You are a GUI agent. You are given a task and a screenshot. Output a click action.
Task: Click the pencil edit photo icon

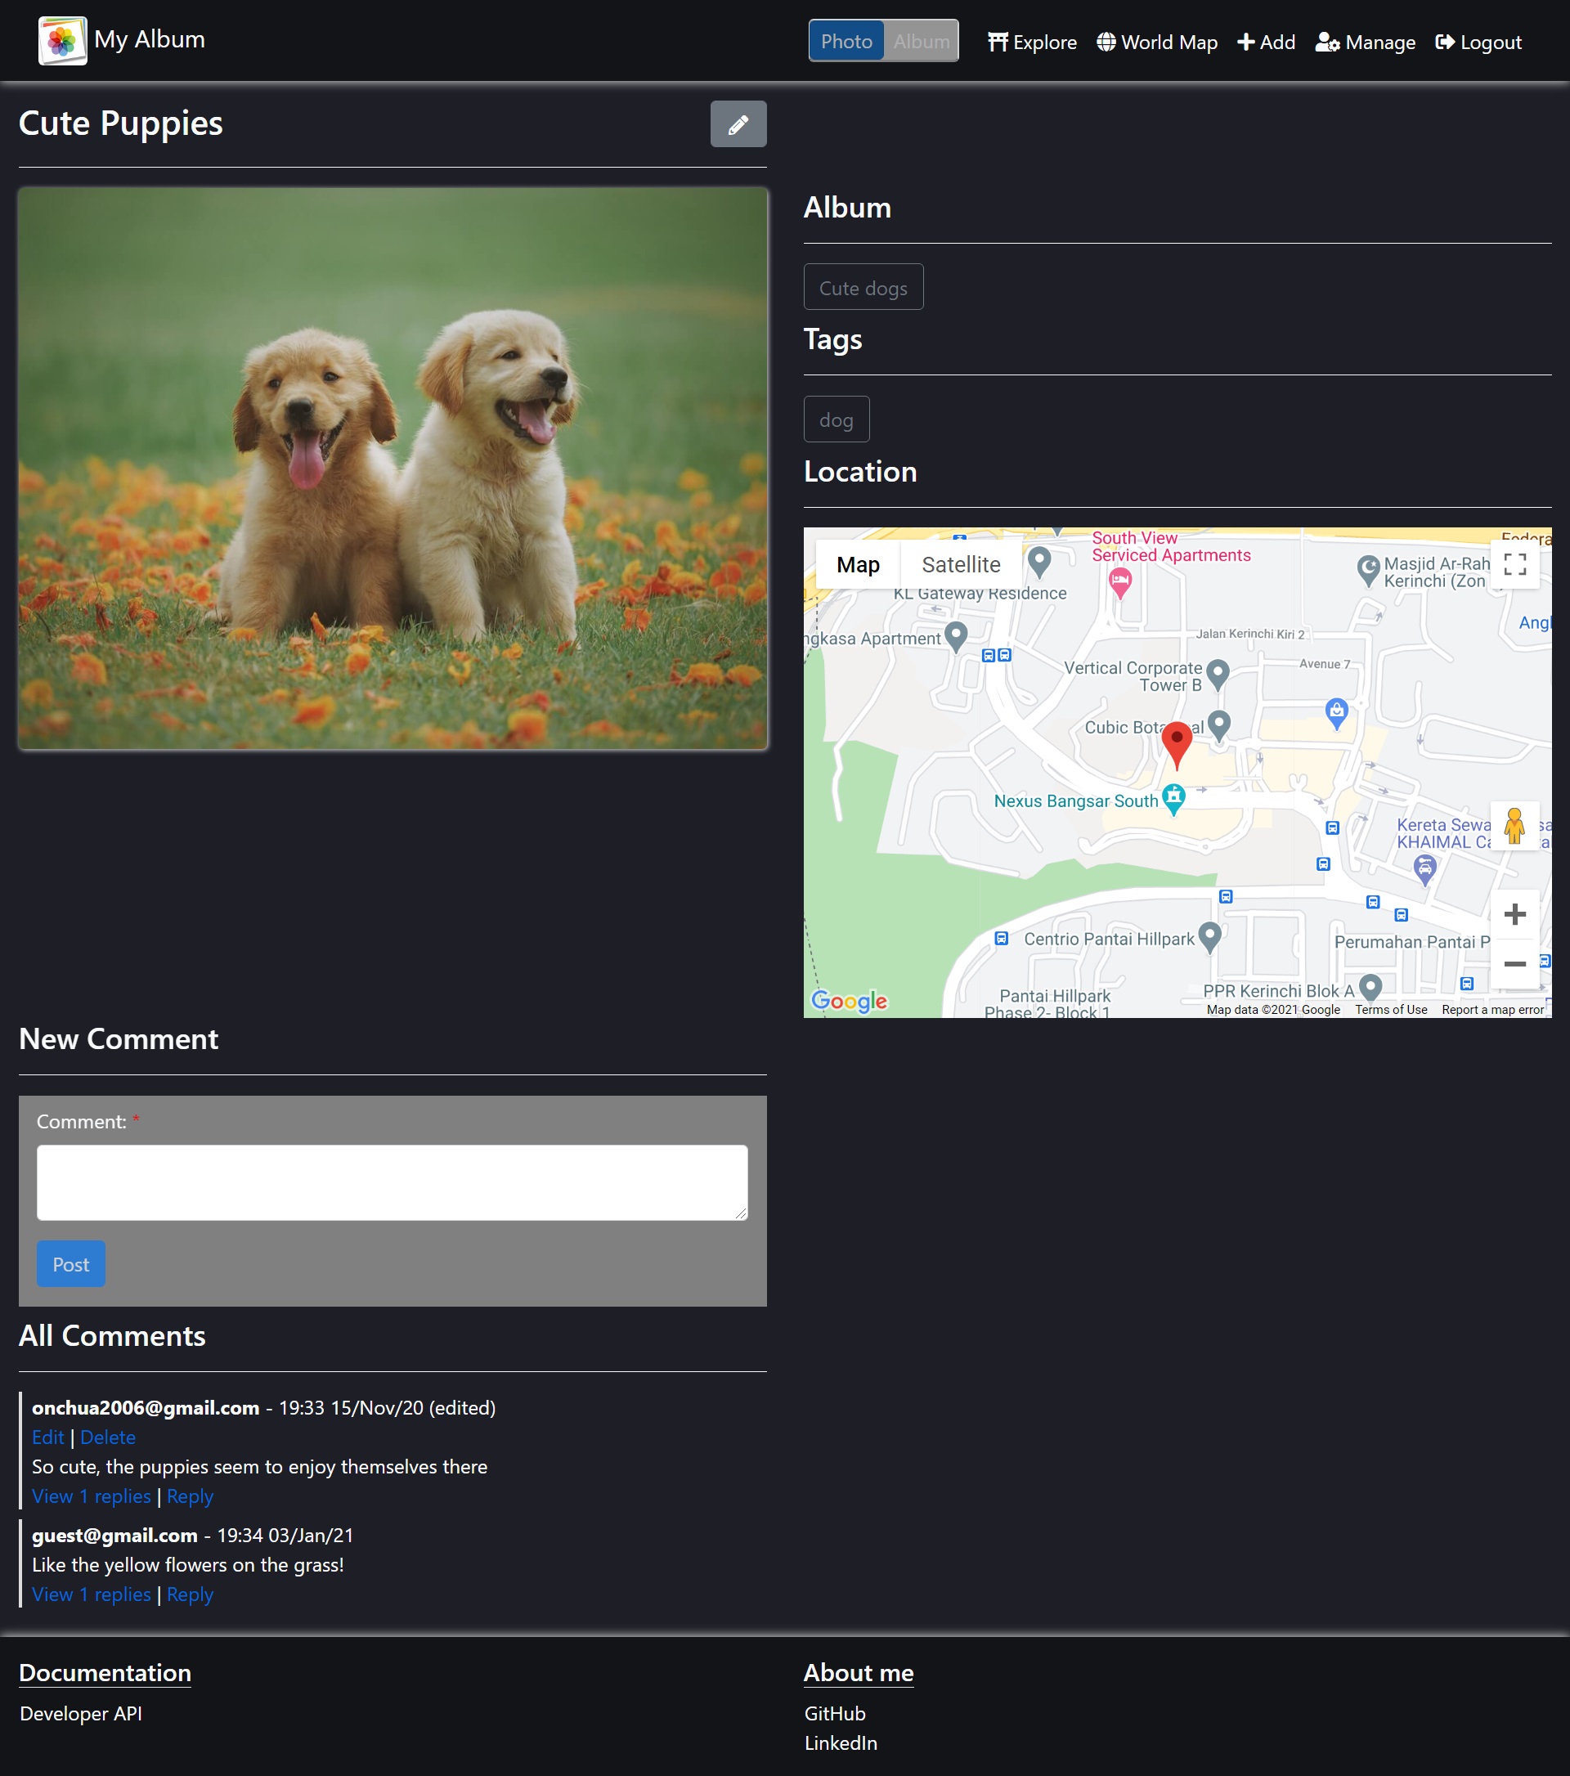(x=738, y=124)
